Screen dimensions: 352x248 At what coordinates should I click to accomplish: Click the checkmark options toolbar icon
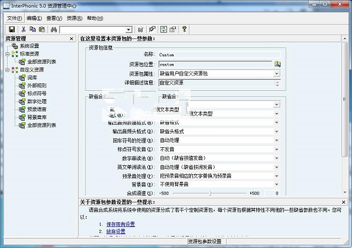(x=152, y=29)
